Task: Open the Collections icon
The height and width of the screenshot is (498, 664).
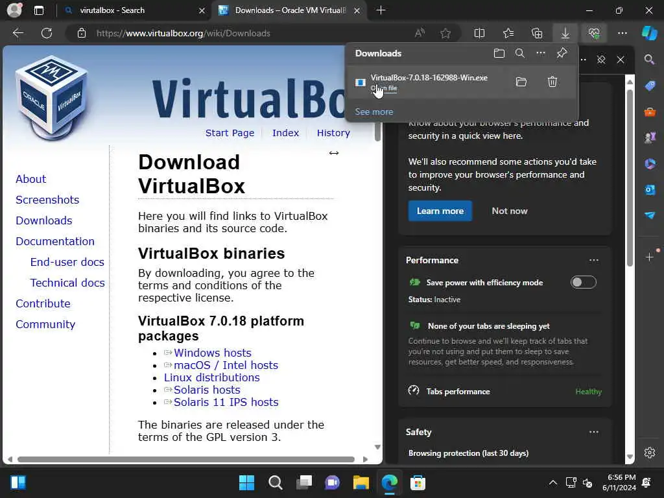Action: tap(537, 33)
